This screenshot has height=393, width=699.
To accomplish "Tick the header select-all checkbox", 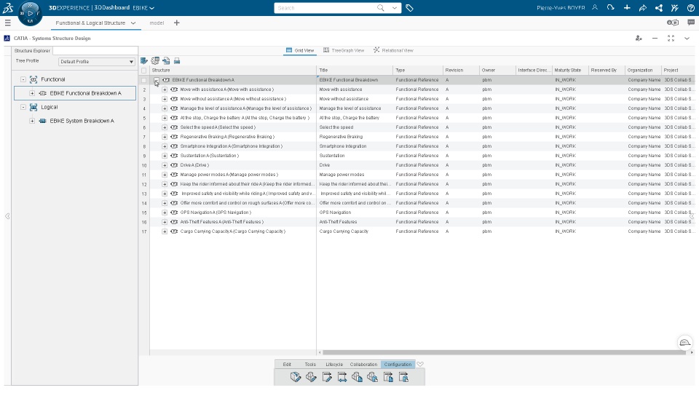I will point(143,71).
